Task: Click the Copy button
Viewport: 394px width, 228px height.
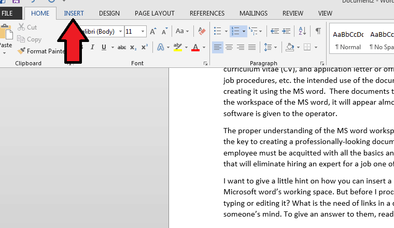Action: pyautogui.click(x=29, y=39)
